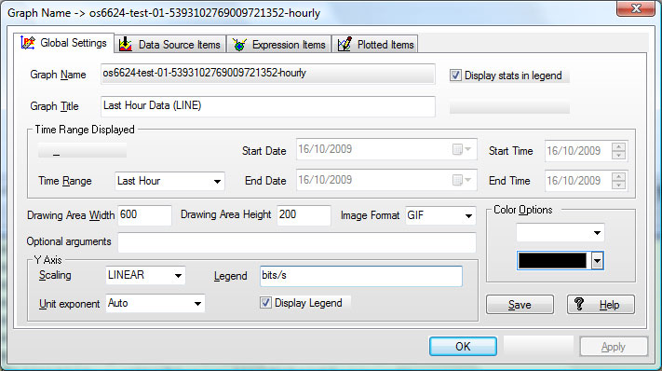Close the graph settings dialog
662x371 pixels.
click(x=636, y=8)
